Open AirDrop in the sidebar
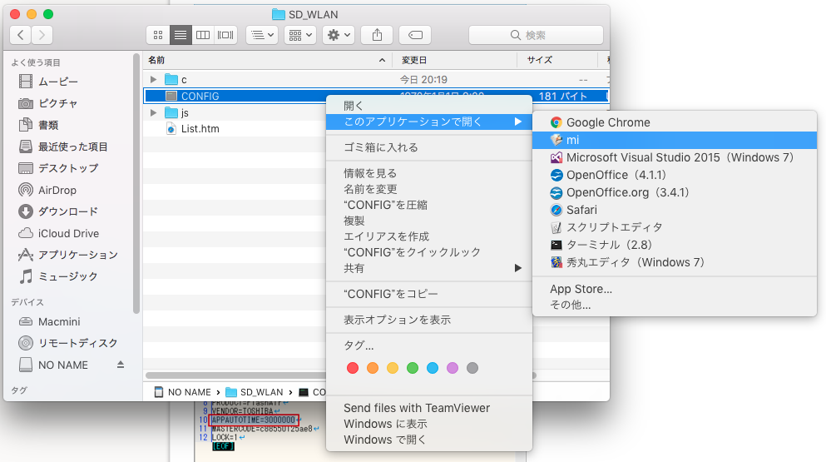 click(48, 190)
